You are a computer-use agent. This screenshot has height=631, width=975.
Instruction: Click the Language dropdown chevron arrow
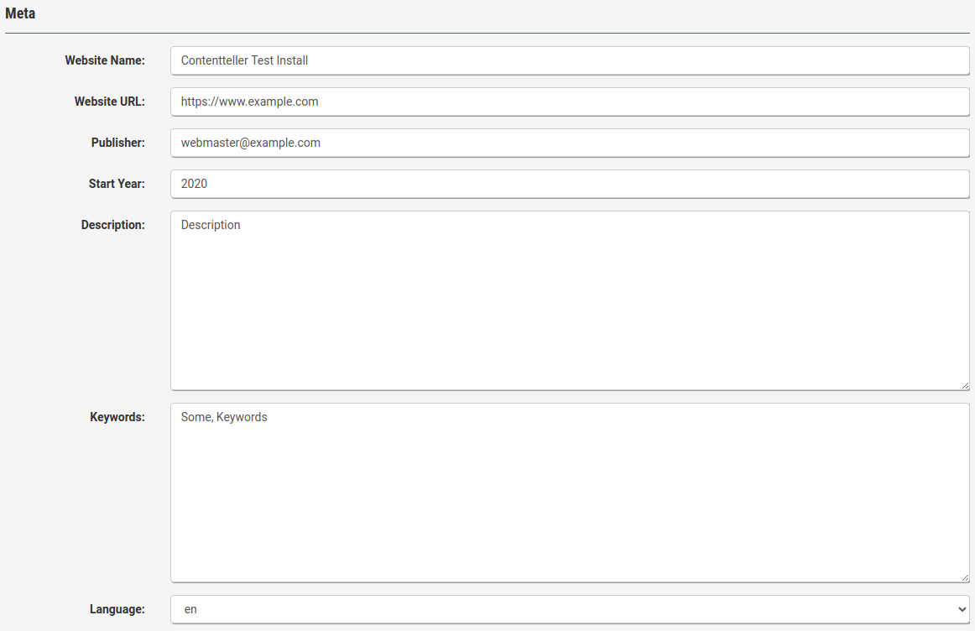tap(962, 609)
